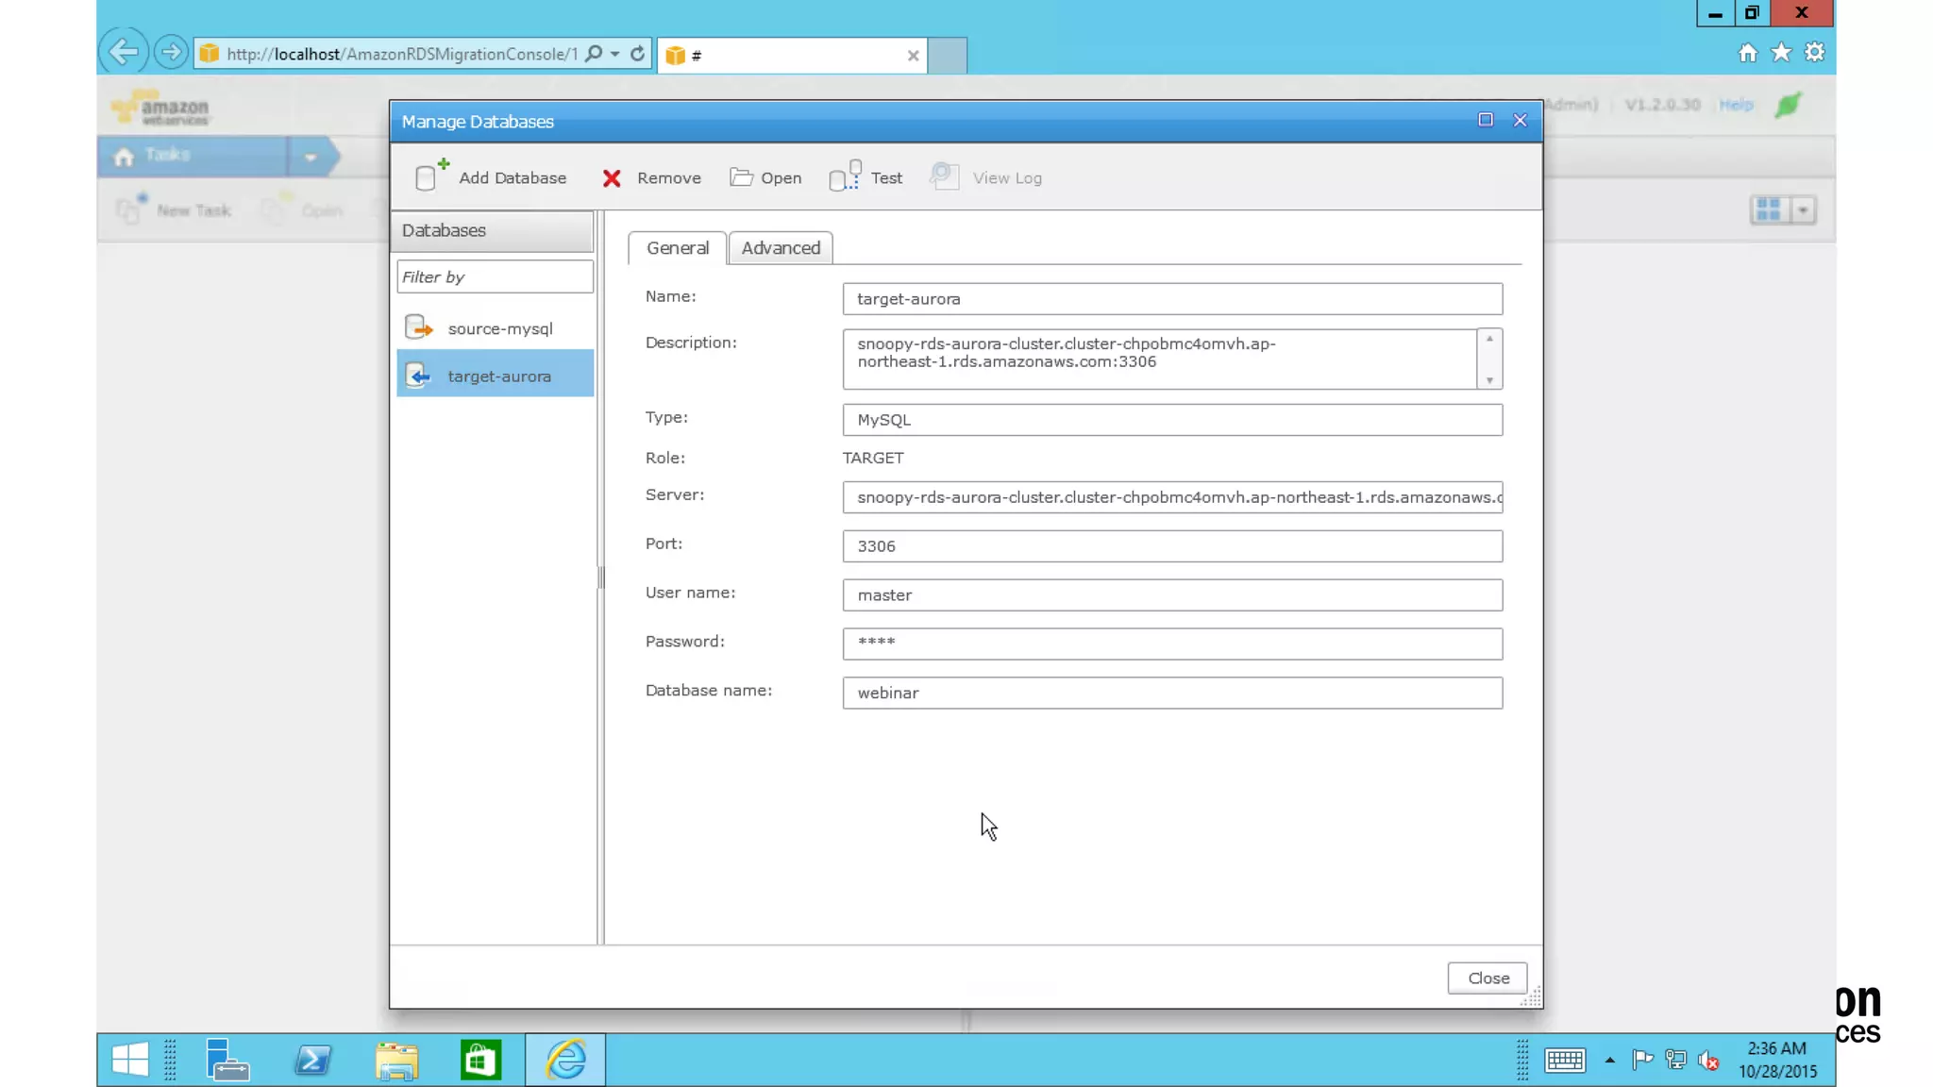
Task: Click the Open folder icon
Action: (x=741, y=177)
